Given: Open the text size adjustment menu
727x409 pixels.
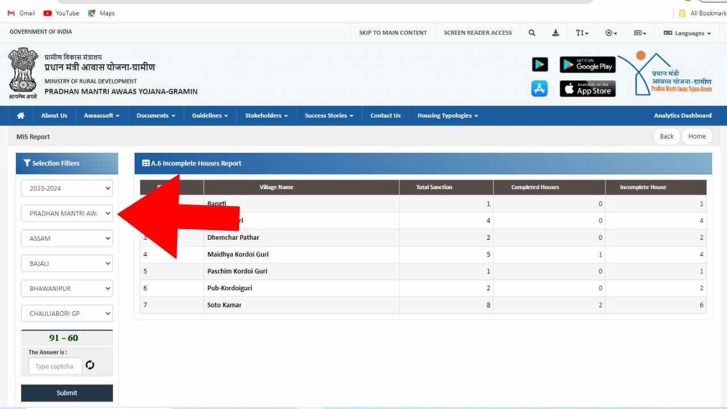Looking at the screenshot, I should point(582,33).
